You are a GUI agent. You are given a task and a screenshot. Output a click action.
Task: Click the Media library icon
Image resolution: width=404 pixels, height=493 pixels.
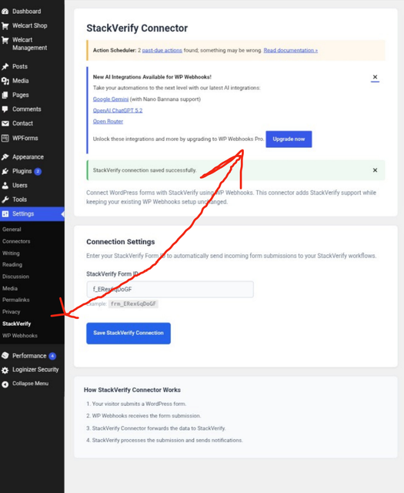[5, 81]
